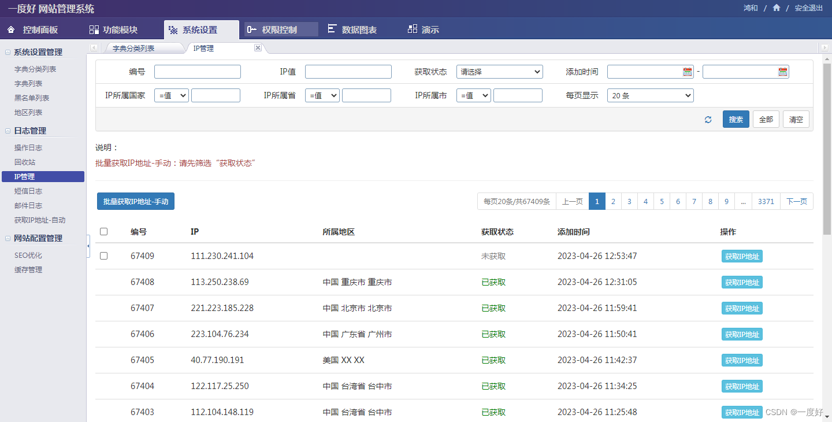Switch to the 字典分类列表 tab
The image size is (832, 422).
point(133,49)
